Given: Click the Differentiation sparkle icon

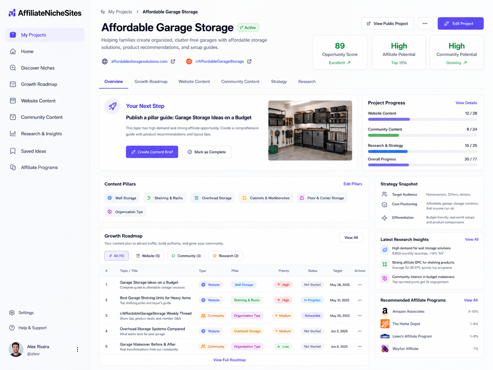Looking at the screenshot, I should (384, 218).
